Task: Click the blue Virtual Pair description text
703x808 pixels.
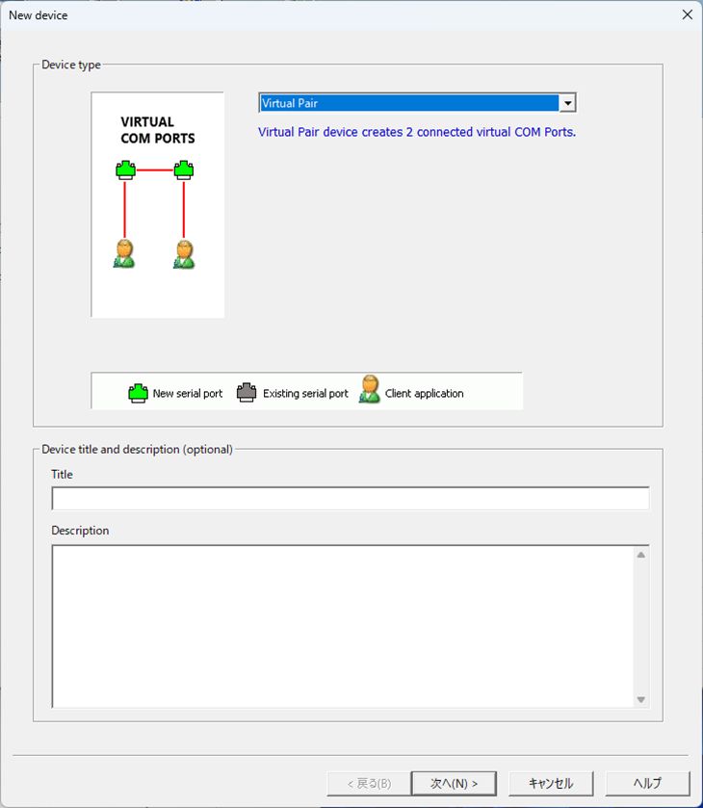Action: (417, 132)
